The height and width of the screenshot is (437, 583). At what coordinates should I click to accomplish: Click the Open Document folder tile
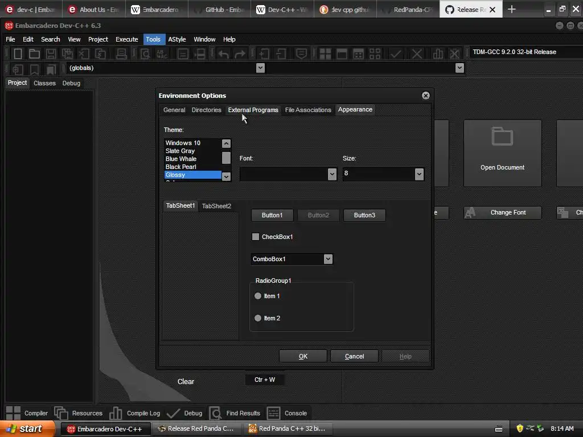(x=502, y=153)
